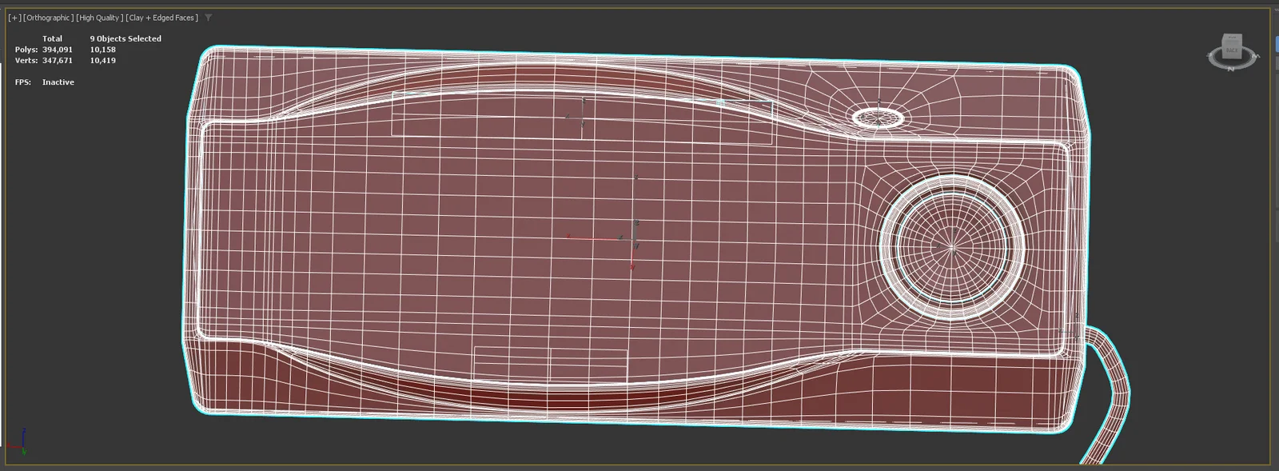
Task: Open the [+] general viewport menu
Action: click(14, 18)
